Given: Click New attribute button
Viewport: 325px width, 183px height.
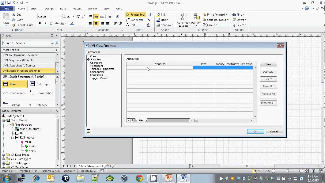Looking at the screenshot, I should click(268, 64).
